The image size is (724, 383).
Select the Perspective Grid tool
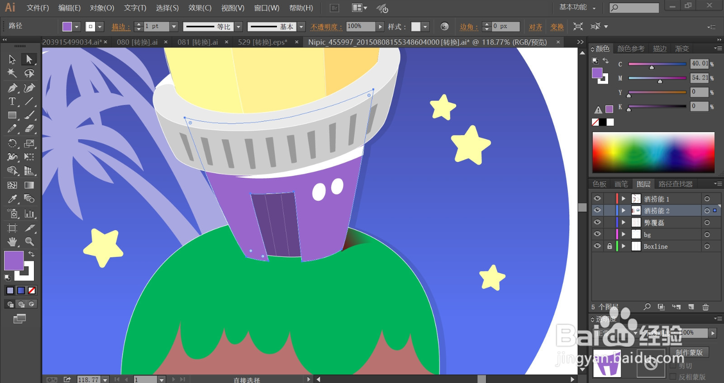point(29,171)
